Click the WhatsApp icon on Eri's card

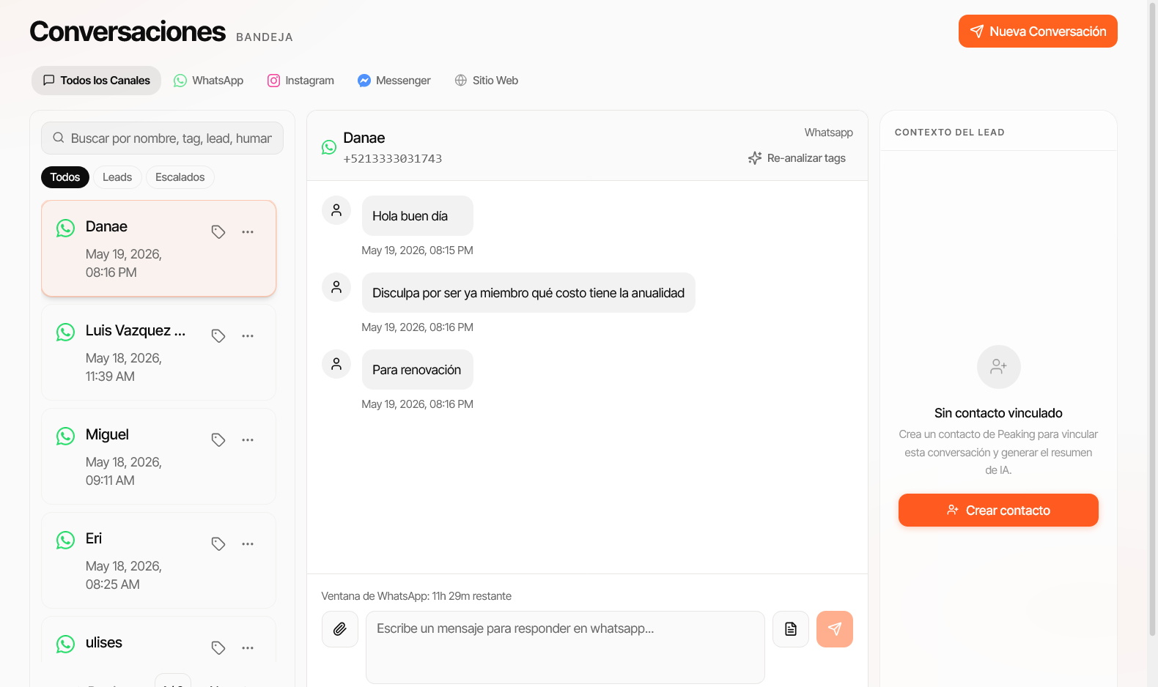65,540
